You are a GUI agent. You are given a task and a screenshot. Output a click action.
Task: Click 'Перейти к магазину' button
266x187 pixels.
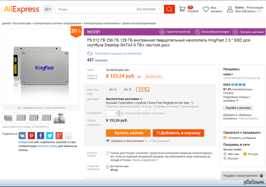coord(238,108)
